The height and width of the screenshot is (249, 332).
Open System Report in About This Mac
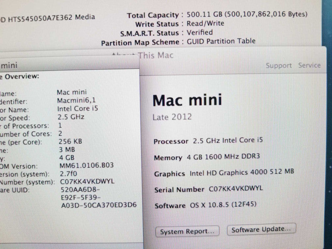[187, 231]
